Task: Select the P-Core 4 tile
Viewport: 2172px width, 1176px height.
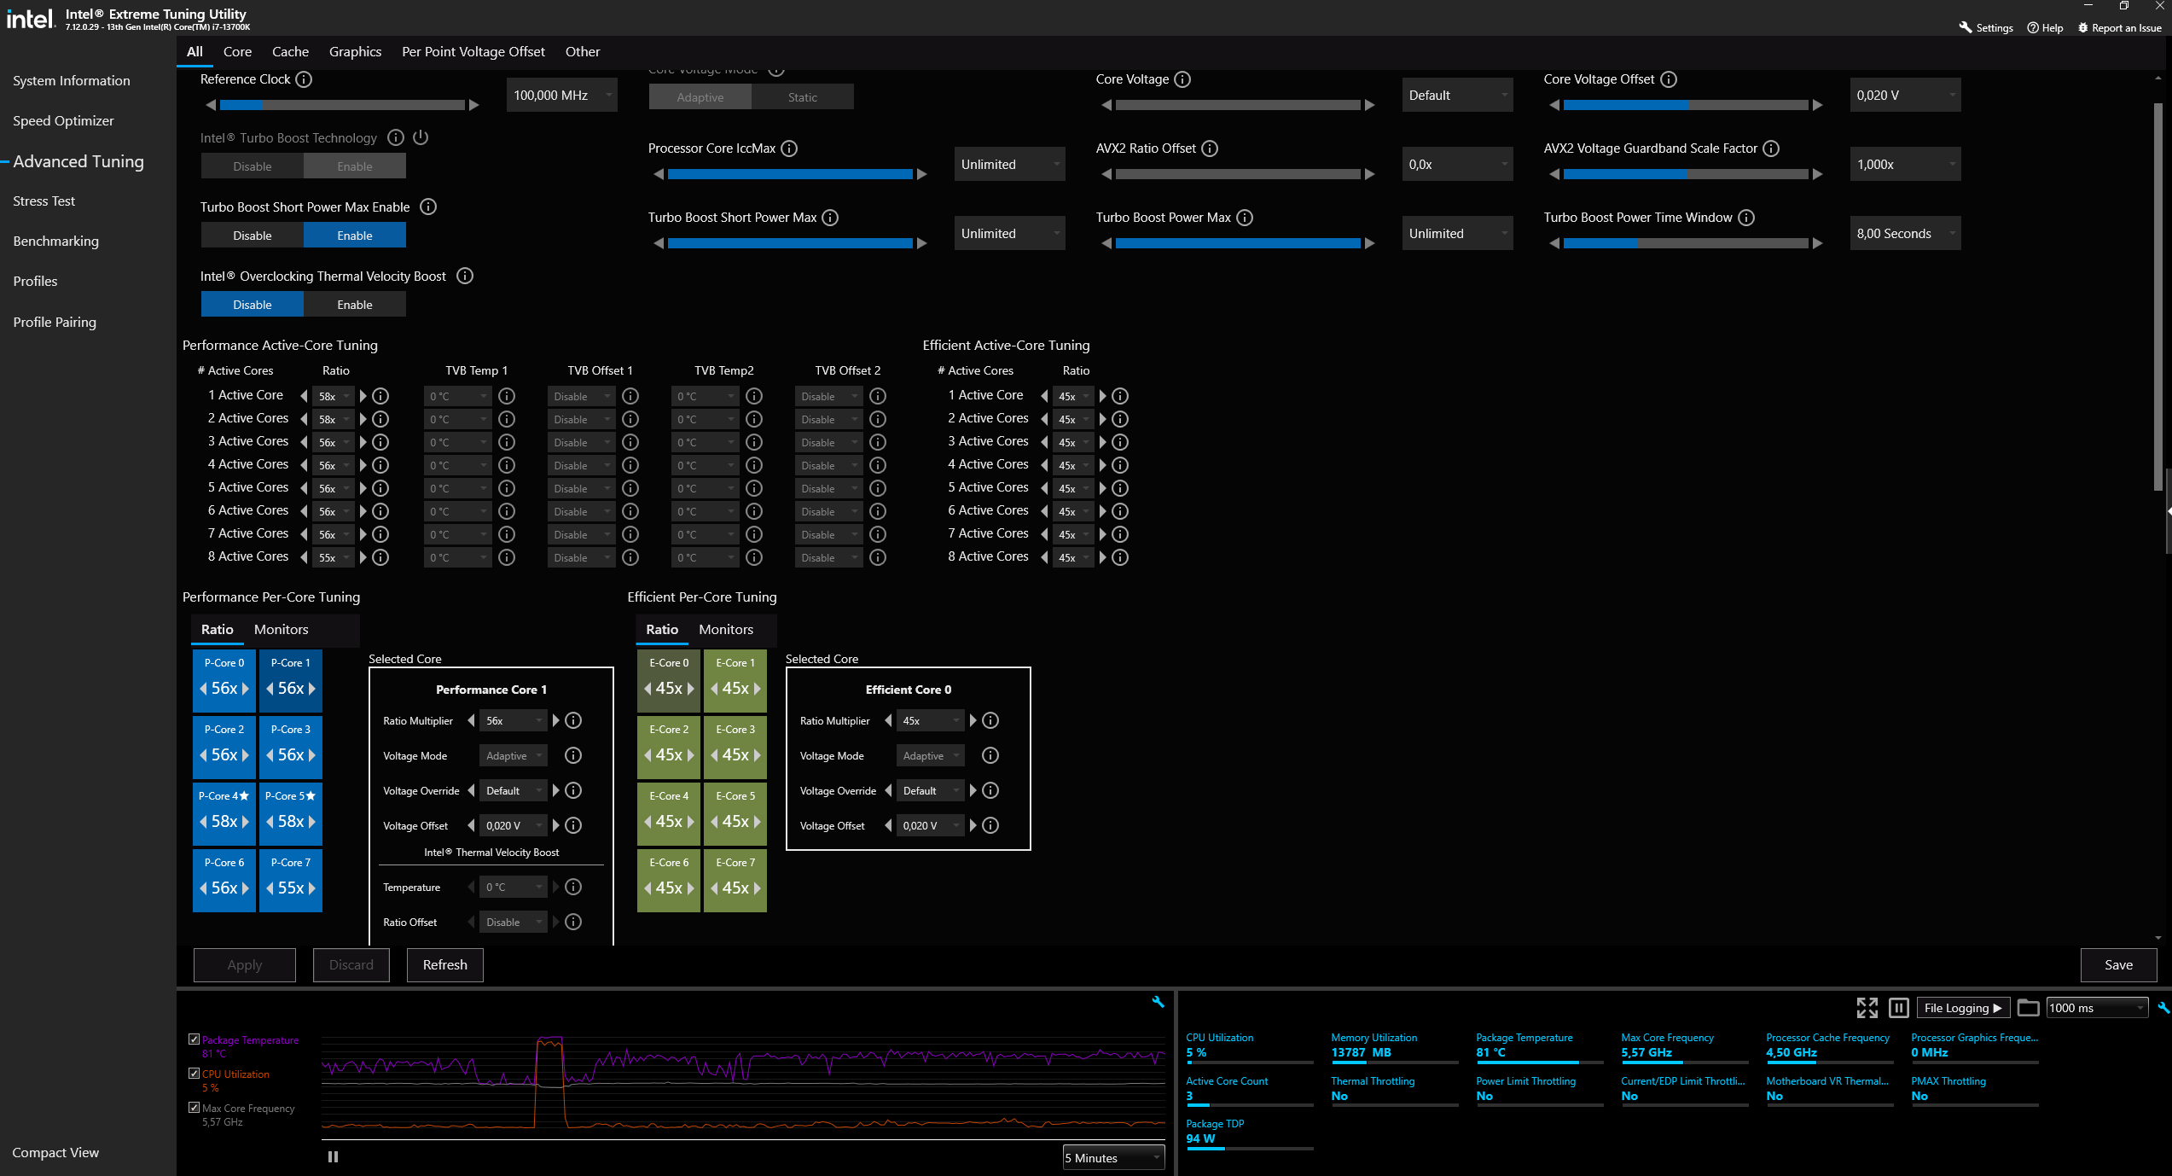Action: [224, 812]
